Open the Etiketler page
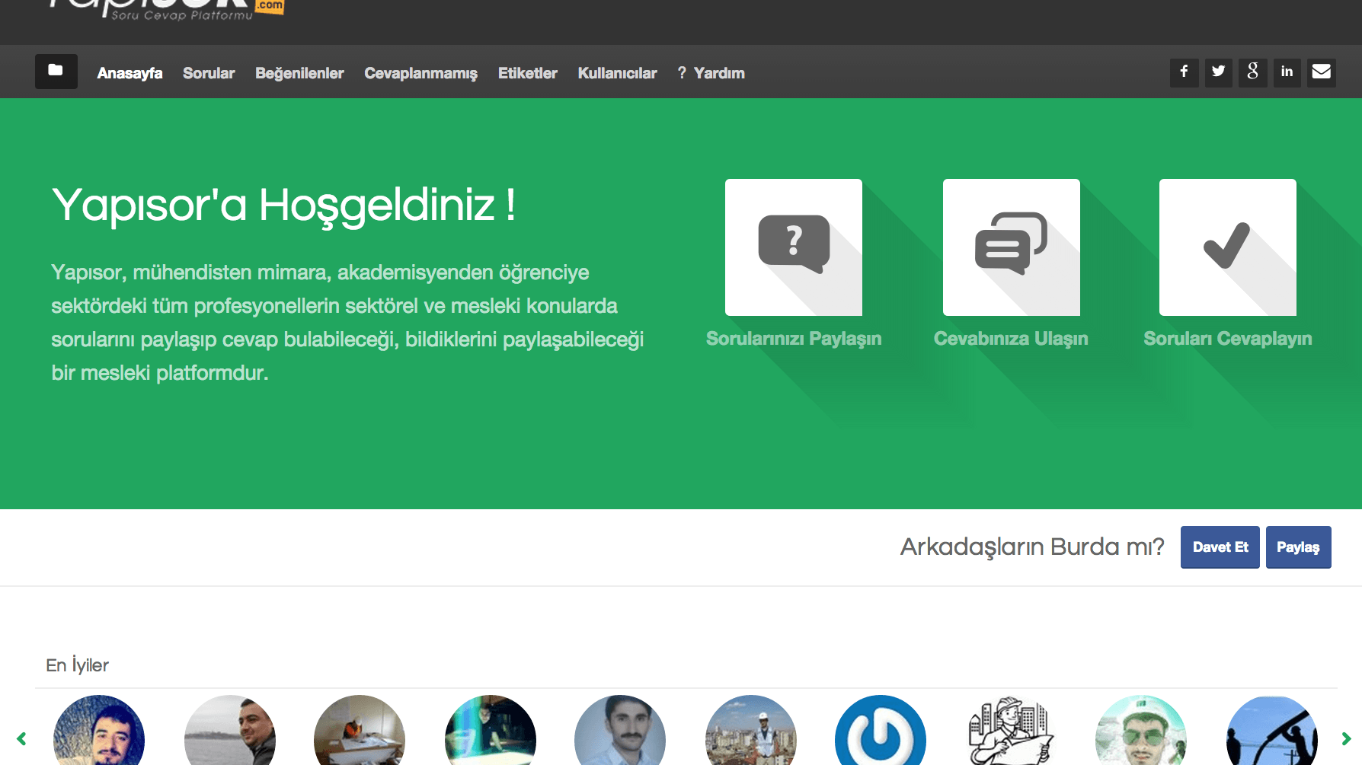This screenshot has height=765, width=1362. pyautogui.click(x=528, y=73)
